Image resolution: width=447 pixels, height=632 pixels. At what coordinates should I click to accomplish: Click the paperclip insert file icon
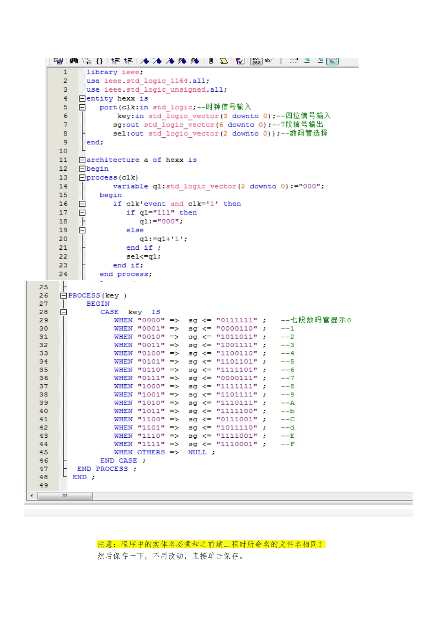pyautogui.click(x=211, y=61)
